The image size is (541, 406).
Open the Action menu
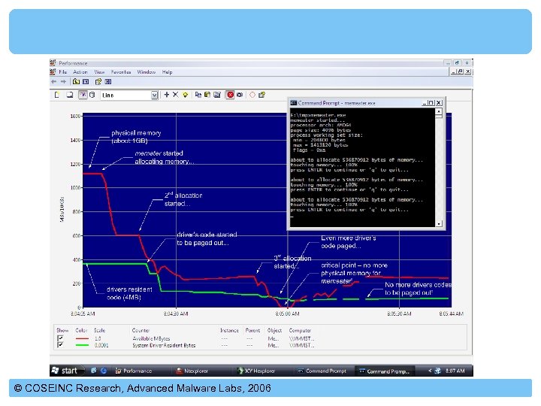80,72
